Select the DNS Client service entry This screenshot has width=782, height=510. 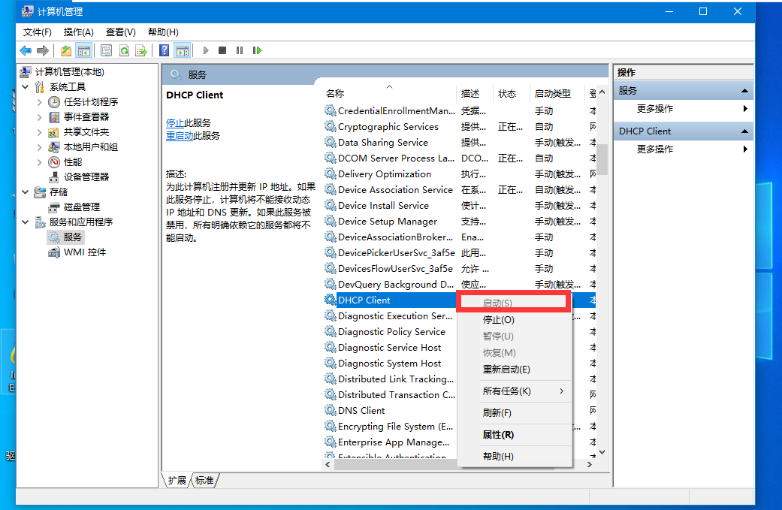click(x=361, y=410)
